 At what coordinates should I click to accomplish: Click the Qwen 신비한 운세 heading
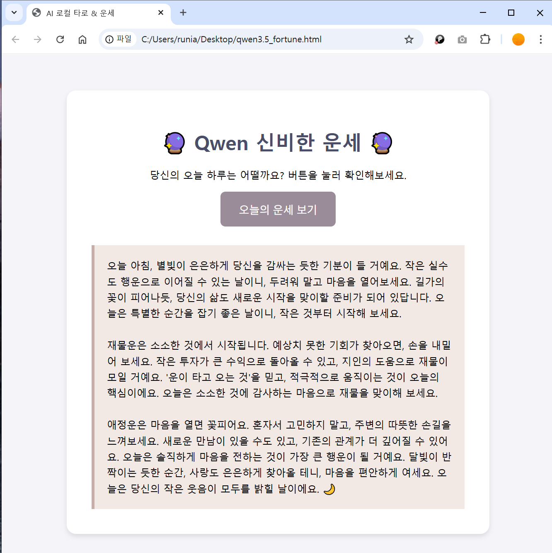[x=278, y=143]
